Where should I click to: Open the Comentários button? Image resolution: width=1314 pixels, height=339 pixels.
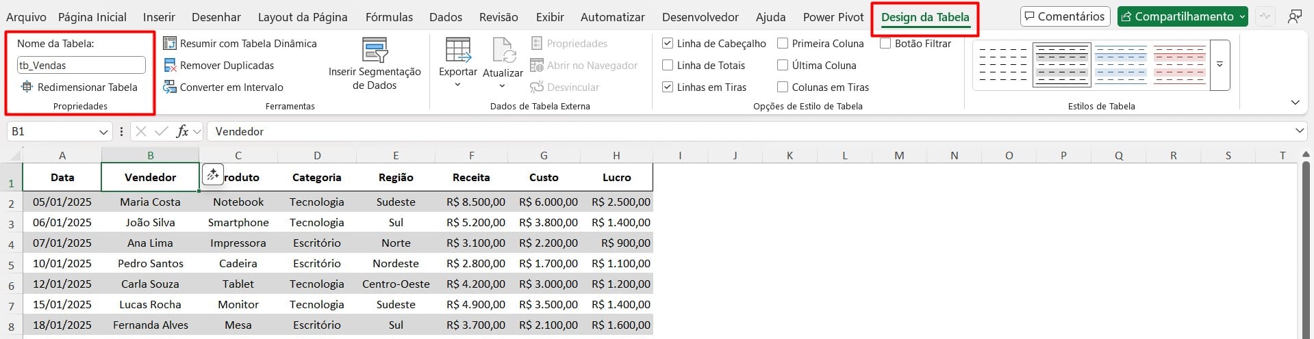[x=1064, y=16]
